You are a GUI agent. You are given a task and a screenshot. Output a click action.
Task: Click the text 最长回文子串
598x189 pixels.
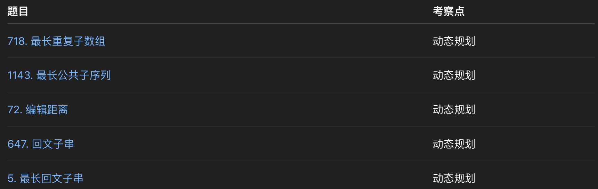coord(51,179)
